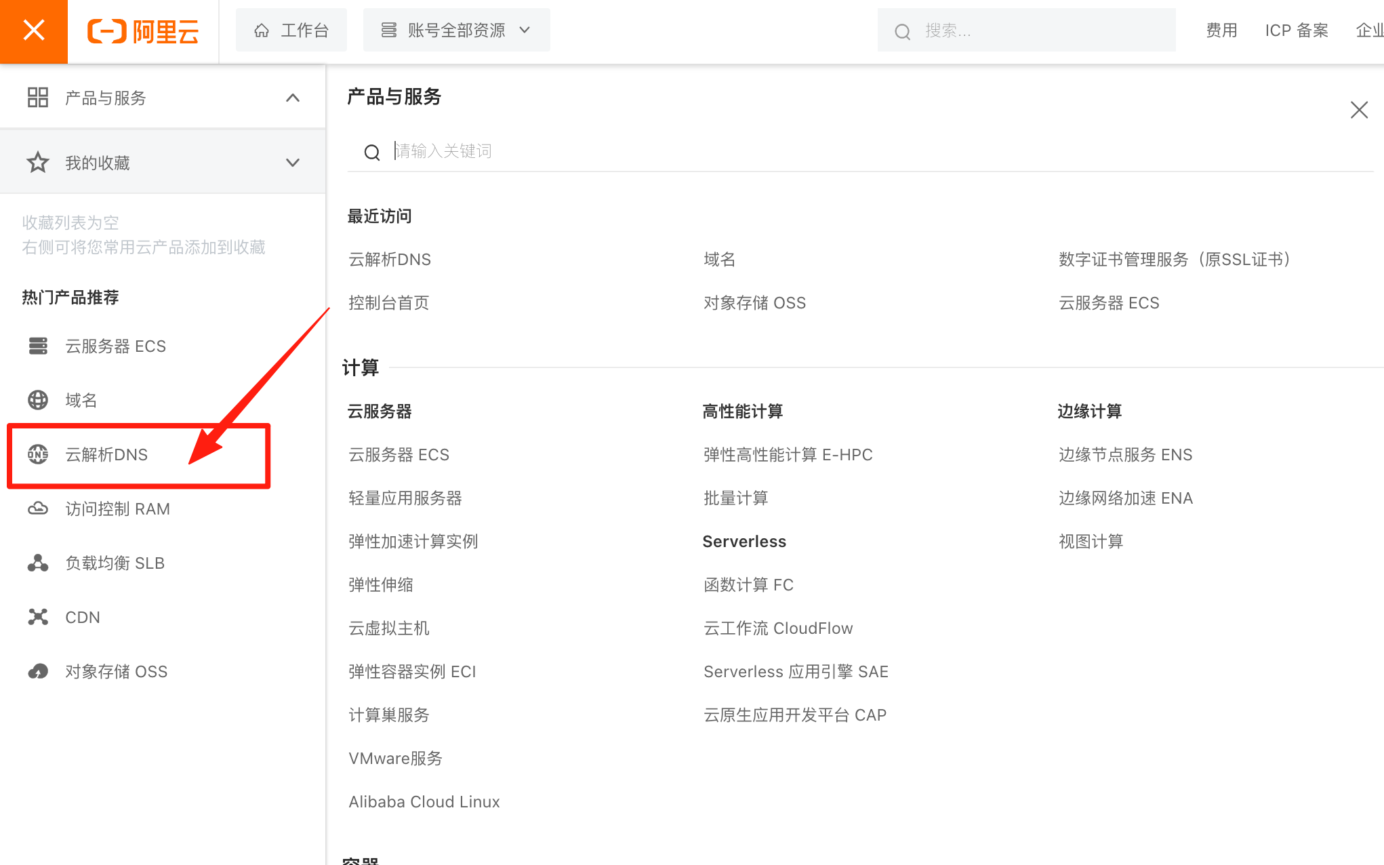This screenshot has height=865, width=1384.
Task: Expand the 我的收藏 section
Action: [x=292, y=163]
